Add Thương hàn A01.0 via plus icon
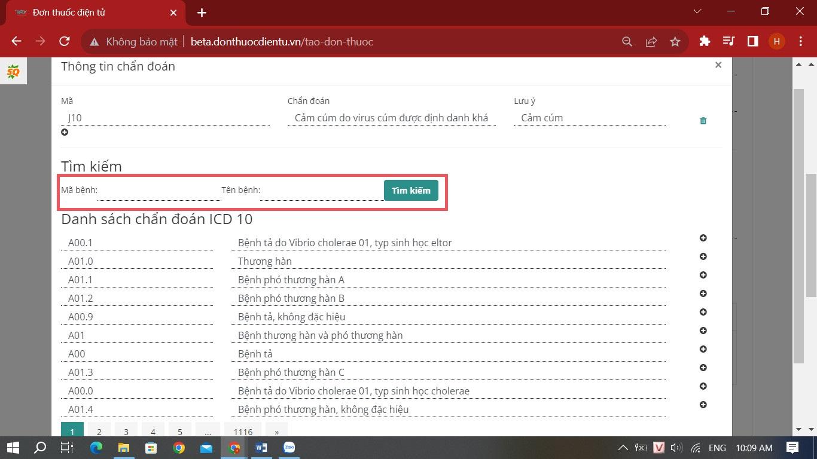 (703, 256)
